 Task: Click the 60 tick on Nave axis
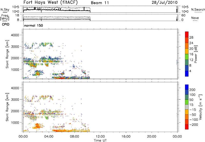pyautogui.click(x=183, y=15)
